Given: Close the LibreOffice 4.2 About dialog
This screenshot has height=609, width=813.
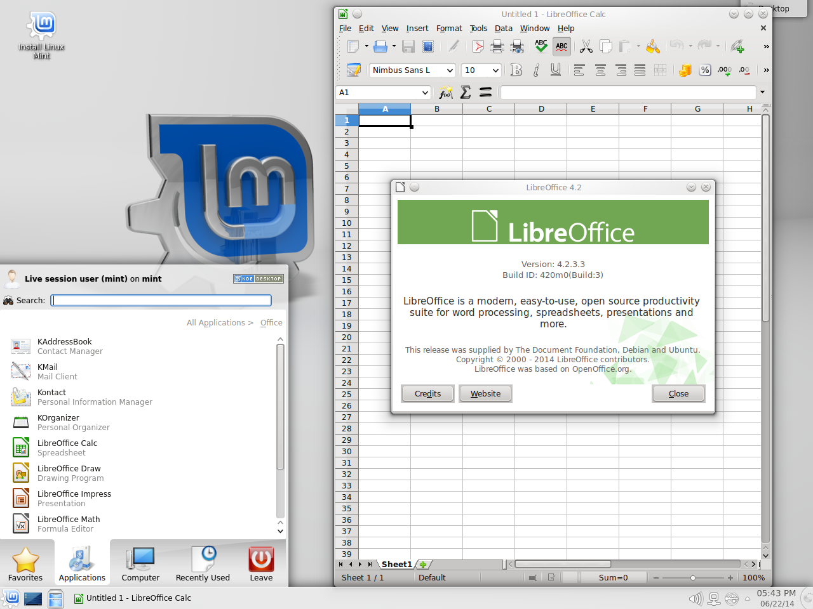Looking at the screenshot, I should pyautogui.click(x=678, y=394).
